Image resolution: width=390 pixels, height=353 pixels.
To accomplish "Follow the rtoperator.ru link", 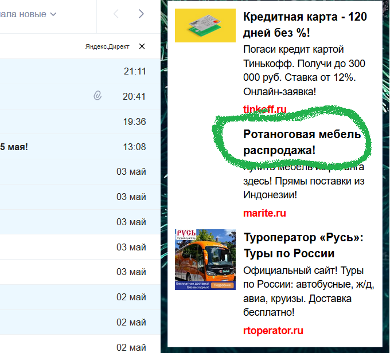I will pyautogui.click(x=273, y=331).
